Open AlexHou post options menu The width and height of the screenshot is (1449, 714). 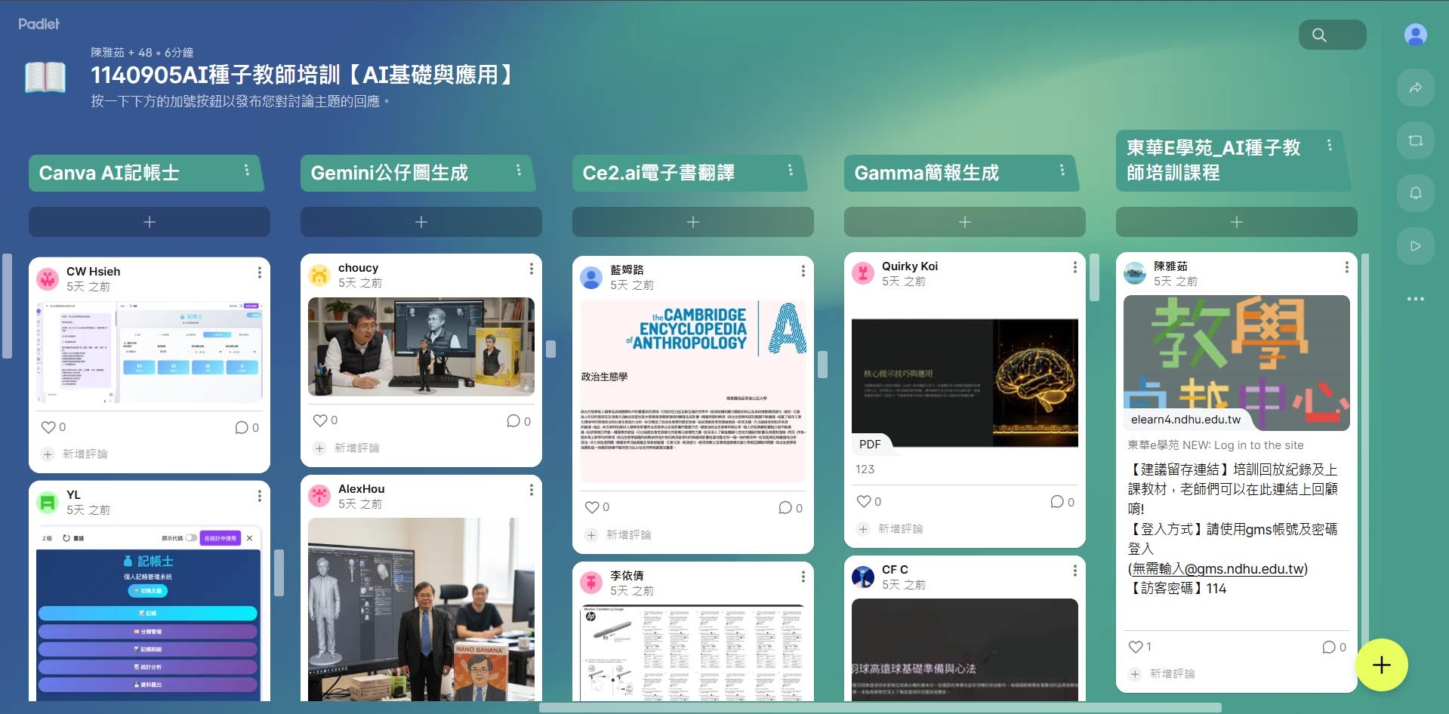pyautogui.click(x=532, y=490)
